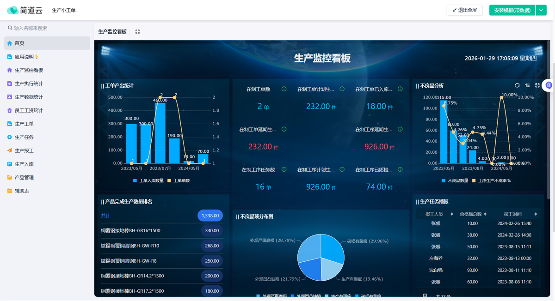Click the 庄海乔 table row

point(478,259)
